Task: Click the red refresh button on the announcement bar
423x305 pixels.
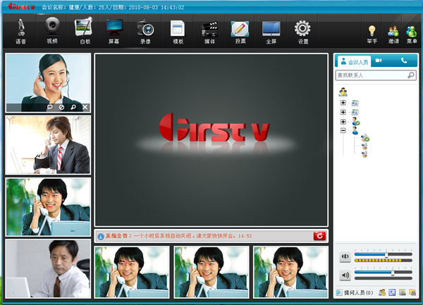Action: 319,236
